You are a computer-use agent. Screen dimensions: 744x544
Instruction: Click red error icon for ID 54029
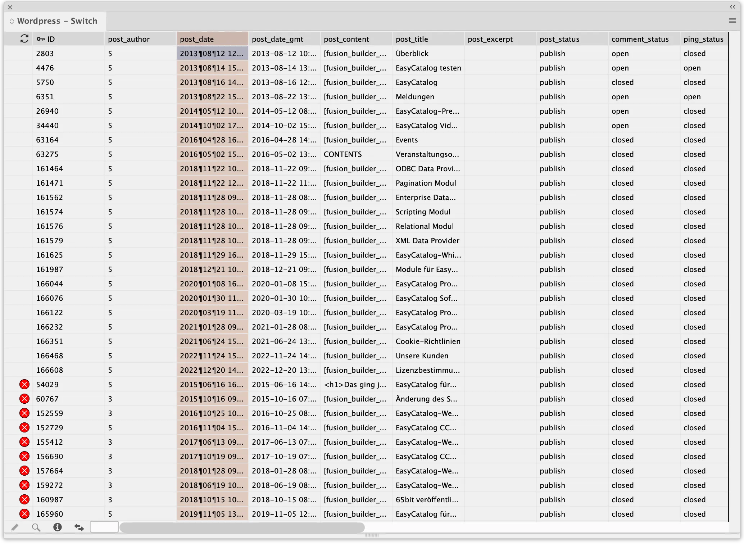tap(24, 384)
